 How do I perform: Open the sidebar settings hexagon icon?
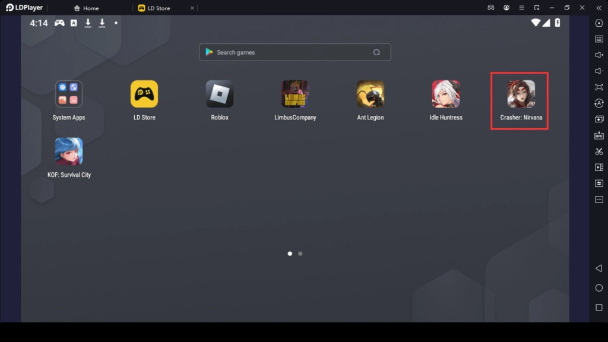[598, 23]
